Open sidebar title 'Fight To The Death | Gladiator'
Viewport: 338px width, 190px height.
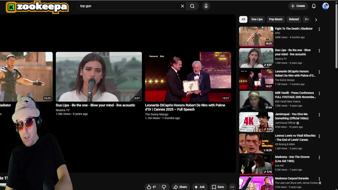[294, 28]
